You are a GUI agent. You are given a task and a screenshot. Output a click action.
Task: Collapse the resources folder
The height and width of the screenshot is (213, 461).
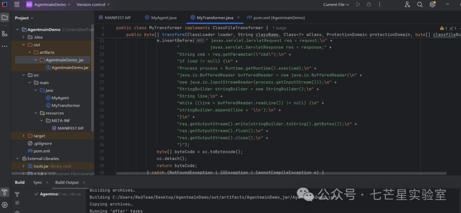point(35,113)
